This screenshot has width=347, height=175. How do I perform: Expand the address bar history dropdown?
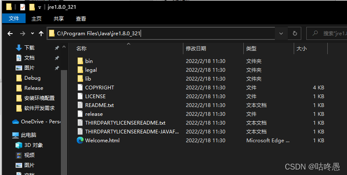pos(281,34)
